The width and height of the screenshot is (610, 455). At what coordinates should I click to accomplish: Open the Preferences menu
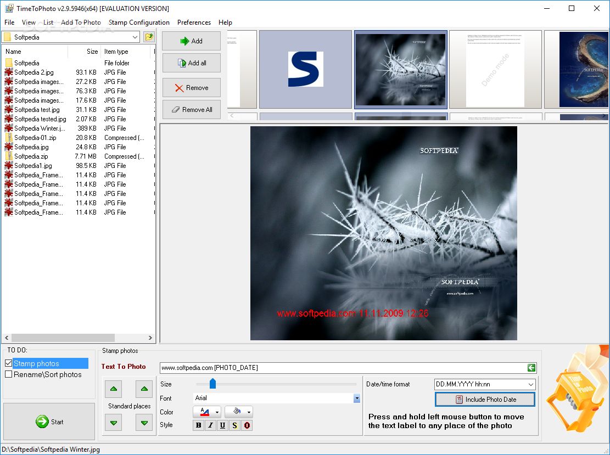[194, 23]
